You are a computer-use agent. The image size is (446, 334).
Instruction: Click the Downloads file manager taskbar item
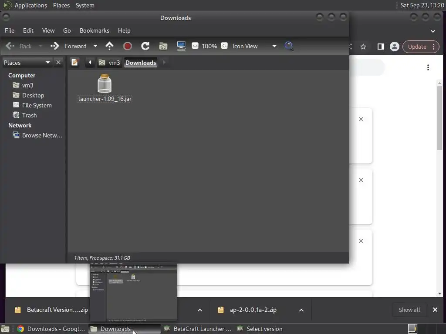point(124,329)
